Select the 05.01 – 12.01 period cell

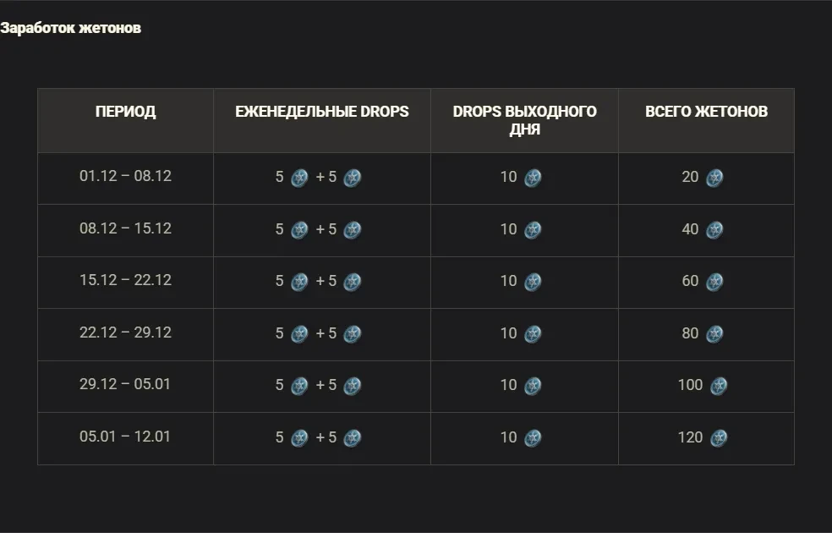(125, 437)
